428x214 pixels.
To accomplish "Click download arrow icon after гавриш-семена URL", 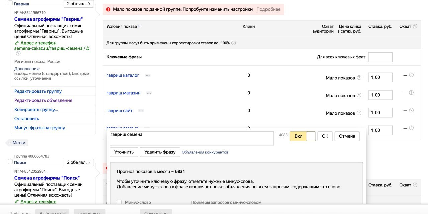I will point(88,48).
